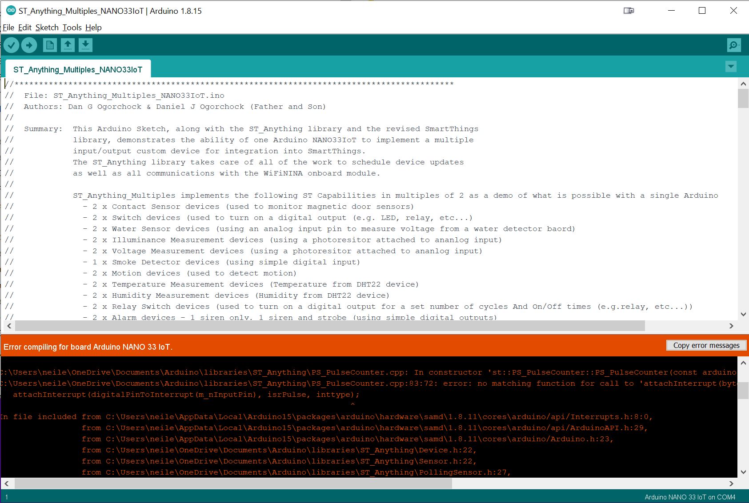Screen dimensions: 749x503
Task: Click the 'PS_PulseCounter.cpp:83:72: error' console line
Action: 369,383
